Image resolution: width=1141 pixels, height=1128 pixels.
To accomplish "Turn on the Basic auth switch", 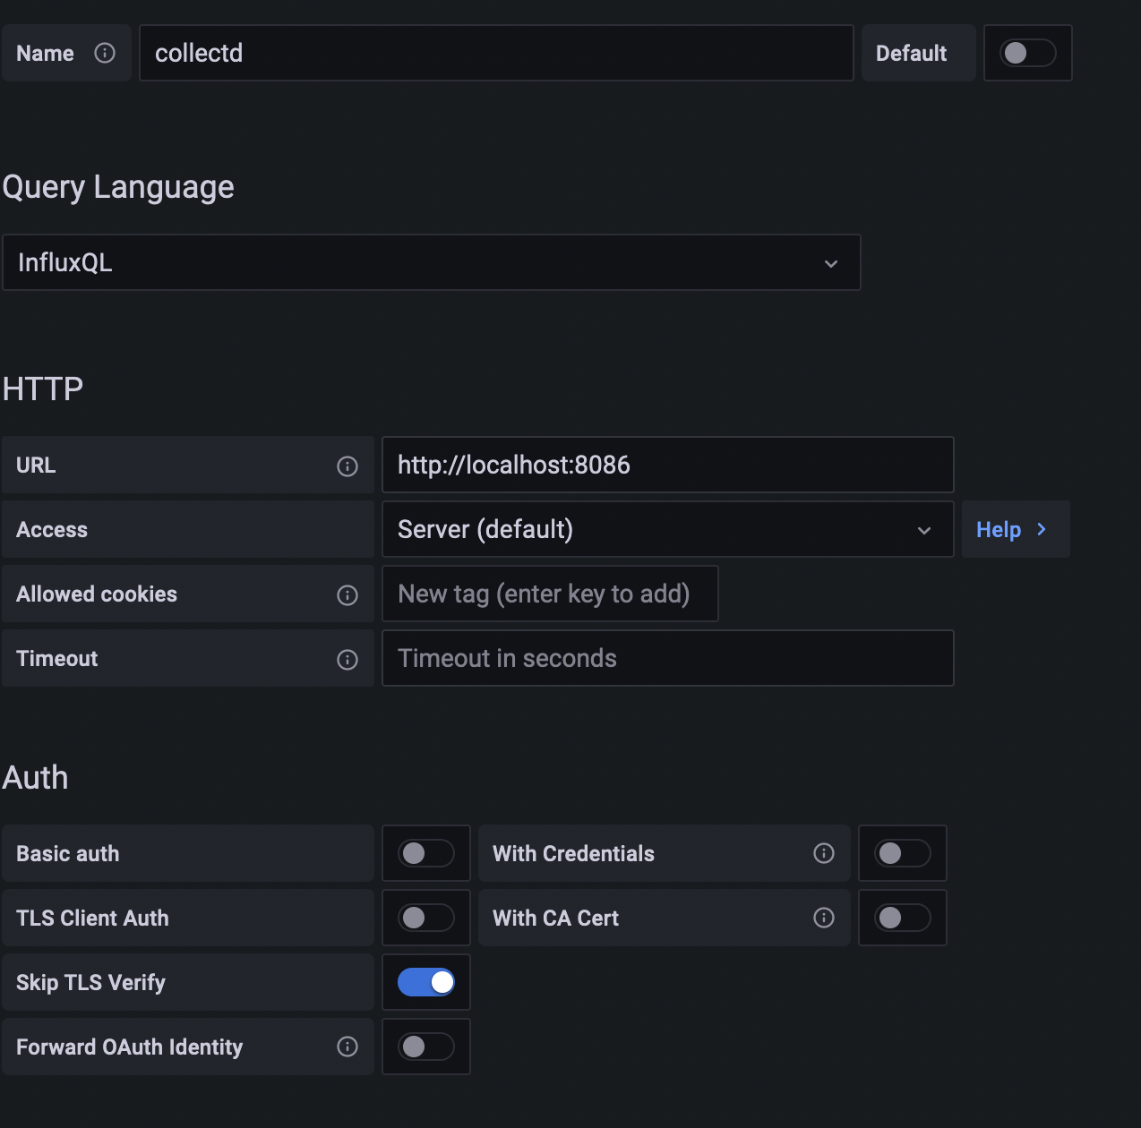I will click(x=425, y=854).
